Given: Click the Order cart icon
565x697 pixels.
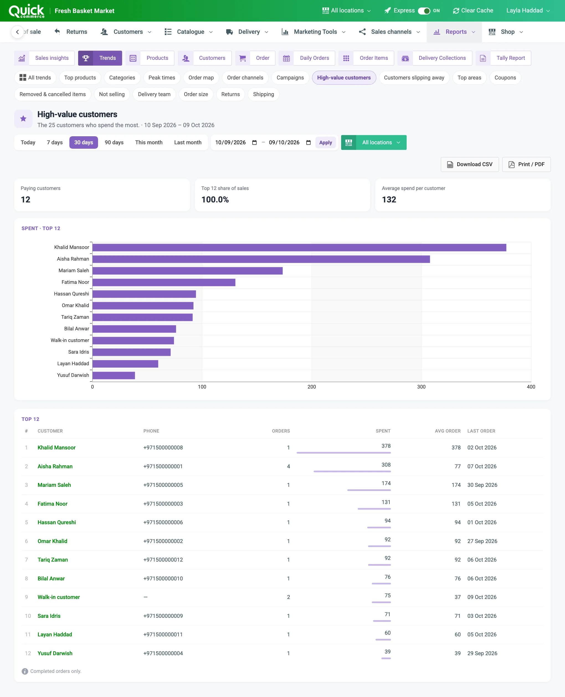Looking at the screenshot, I should (x=242, y=58).
